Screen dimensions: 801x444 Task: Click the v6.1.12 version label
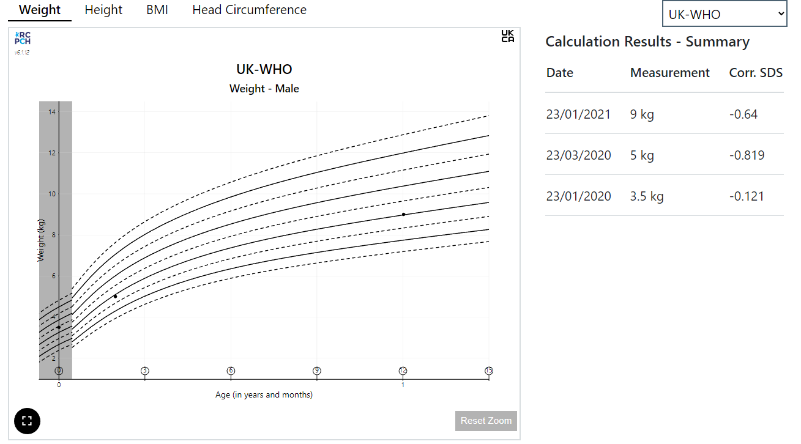(22, 51)
